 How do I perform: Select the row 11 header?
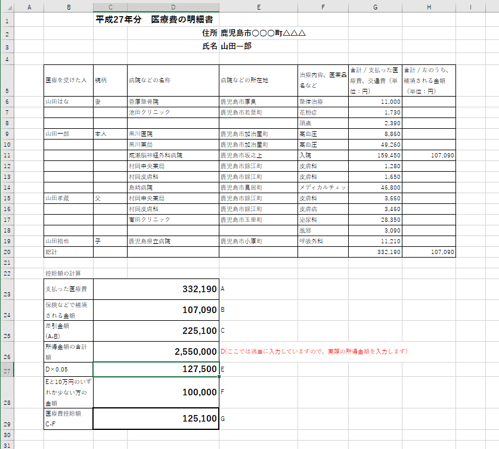tap(7, 155)
